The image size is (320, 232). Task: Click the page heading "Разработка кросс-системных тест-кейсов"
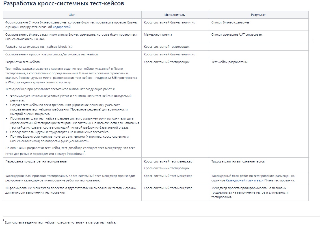(63, 4)
